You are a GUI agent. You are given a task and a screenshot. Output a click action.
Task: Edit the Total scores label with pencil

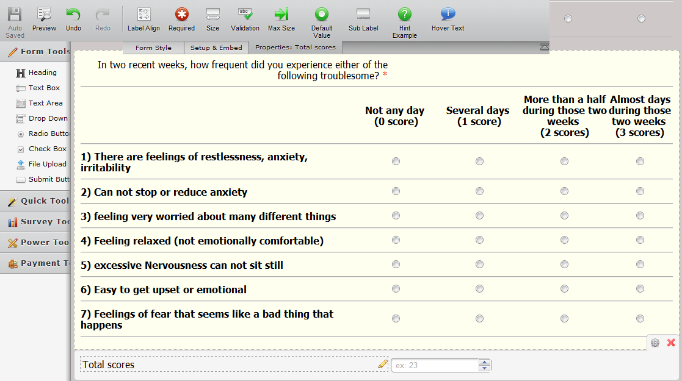383,364
